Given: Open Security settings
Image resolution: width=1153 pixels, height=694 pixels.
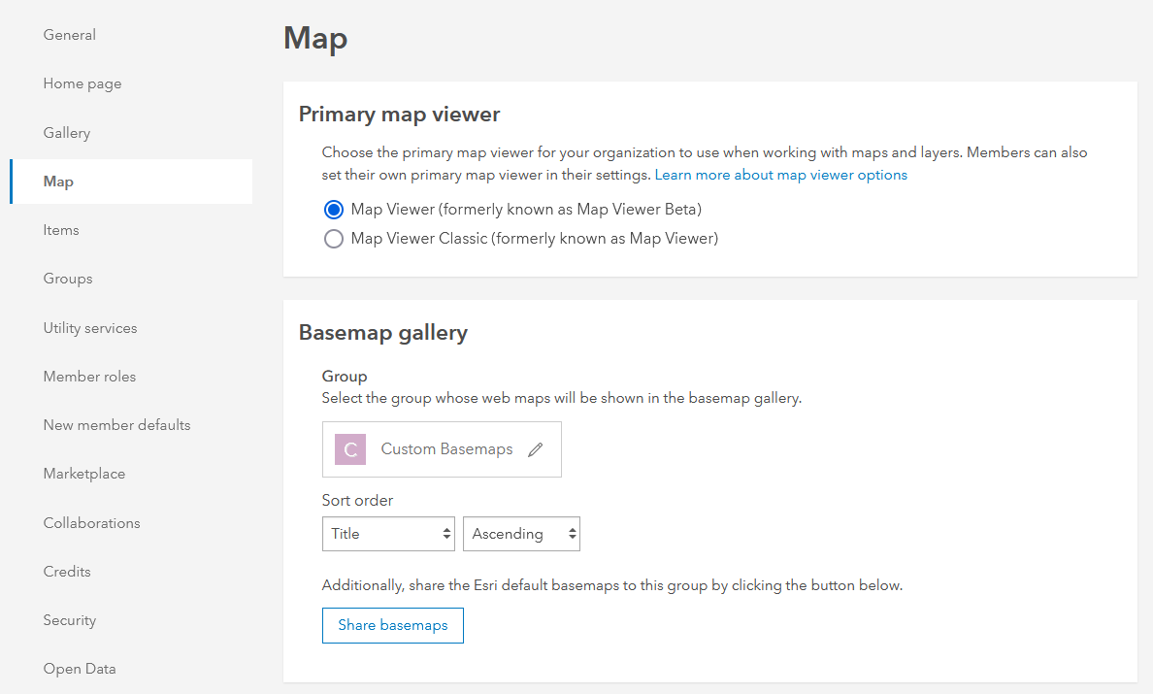Looking at the screenshot, I should (69, 619).
